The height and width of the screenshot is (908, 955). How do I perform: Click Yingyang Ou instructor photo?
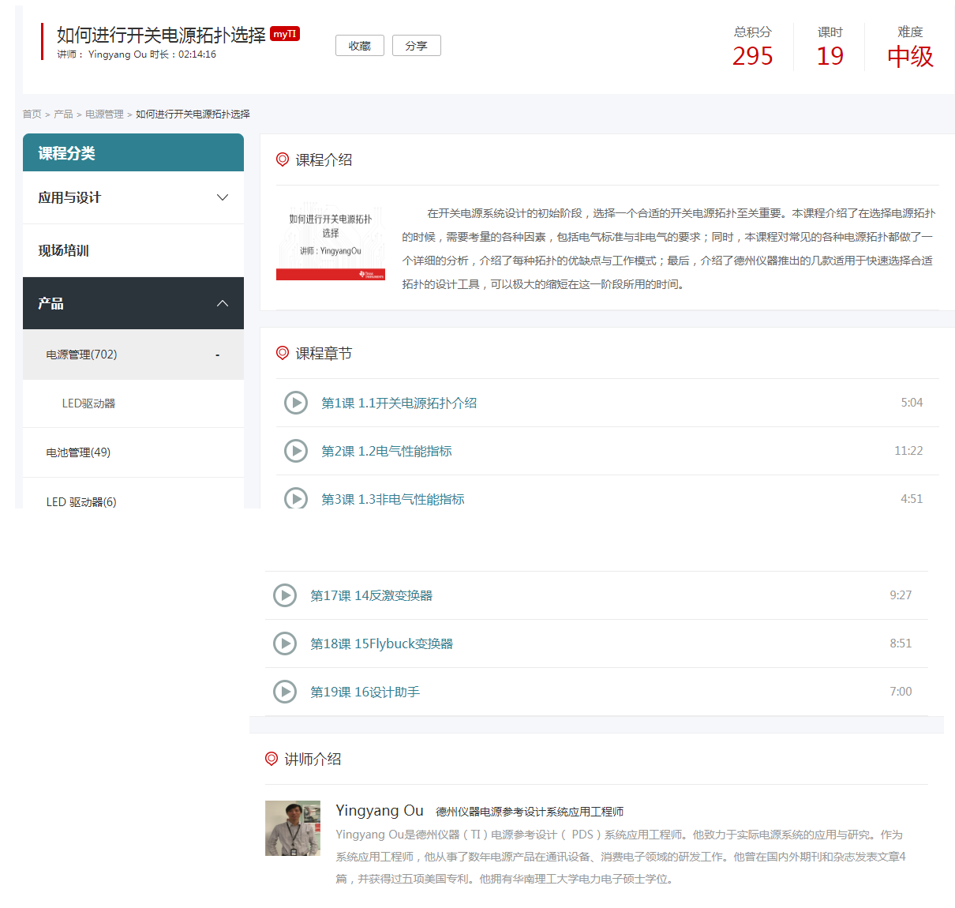point(293,828)
